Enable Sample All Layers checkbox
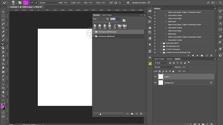 point(131,3)
